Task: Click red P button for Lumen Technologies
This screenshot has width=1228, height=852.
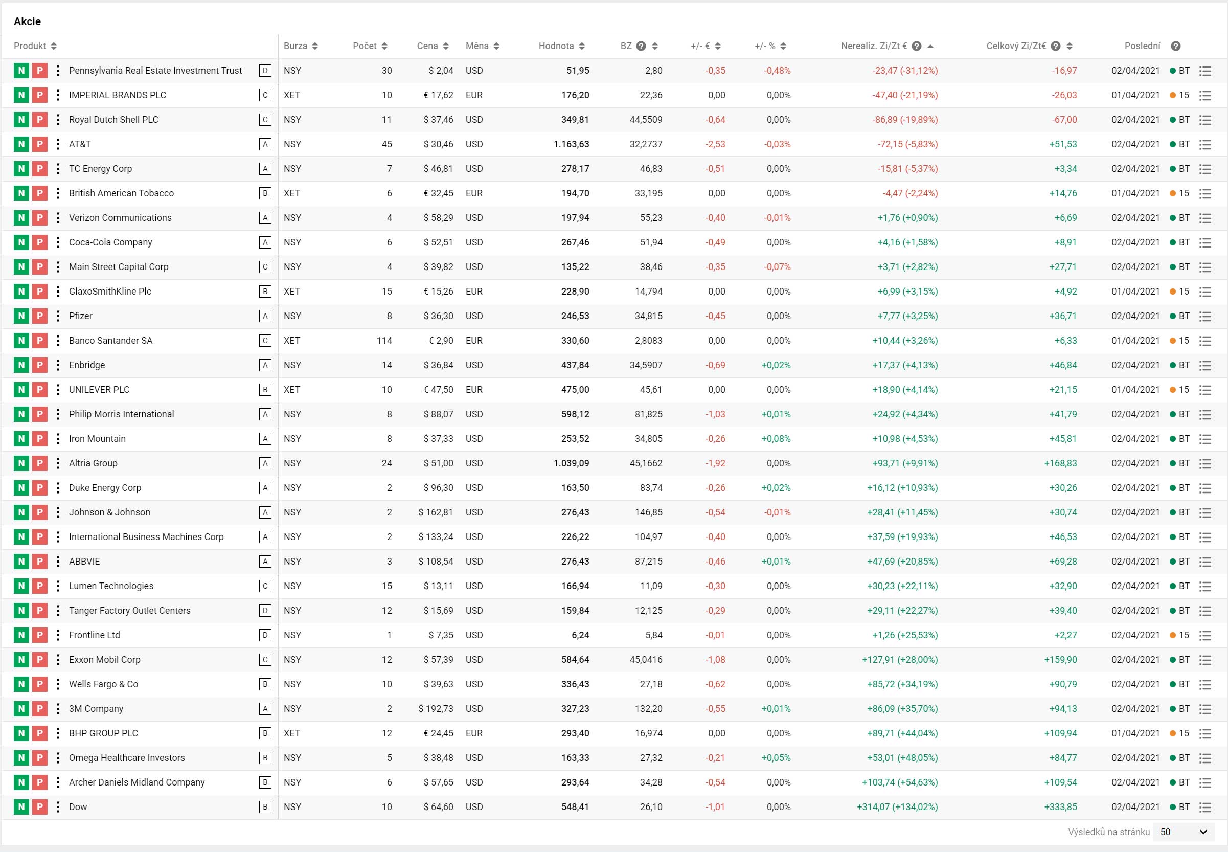Action: [x=39, y=586]
